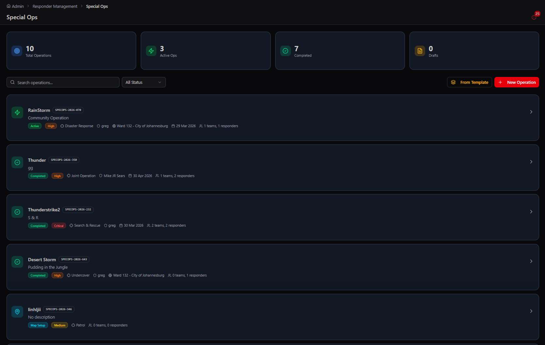Click the calendar icon beside 29 Mar 2026
The width and height of the screenshot is (545, 345).
coord(173,126)
